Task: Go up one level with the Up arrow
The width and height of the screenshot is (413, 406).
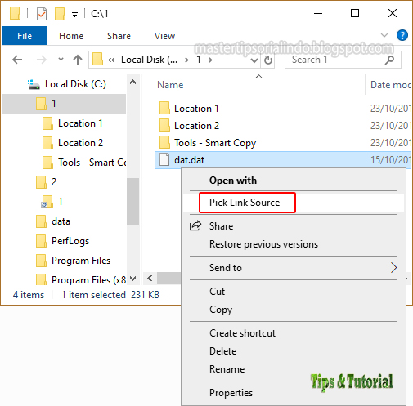Action: click(78, 60)
